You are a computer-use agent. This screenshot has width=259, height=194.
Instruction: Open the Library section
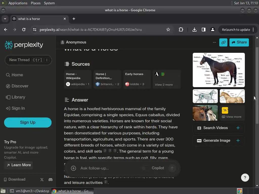click(15, 97)
